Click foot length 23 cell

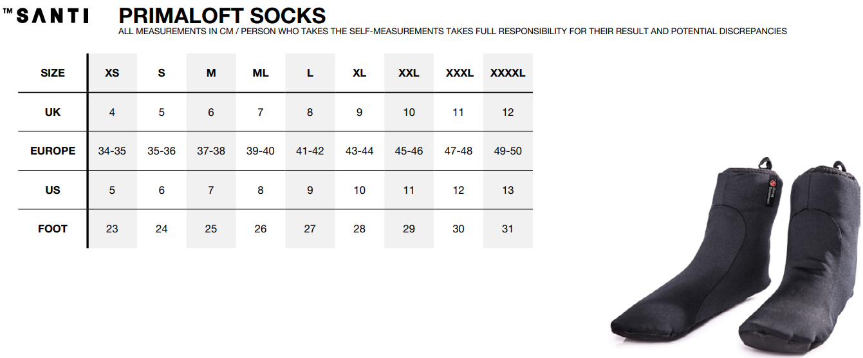coord(112,229)
